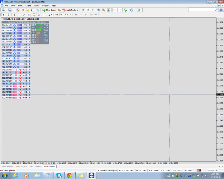Select the Crosshair tool

coord(9,15)
